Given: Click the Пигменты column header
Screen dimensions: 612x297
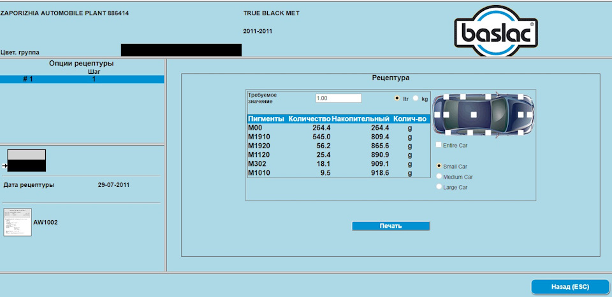Looking at the screenshot, I should pos(266,119).
